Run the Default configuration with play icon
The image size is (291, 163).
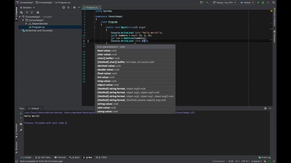point(258,3)
